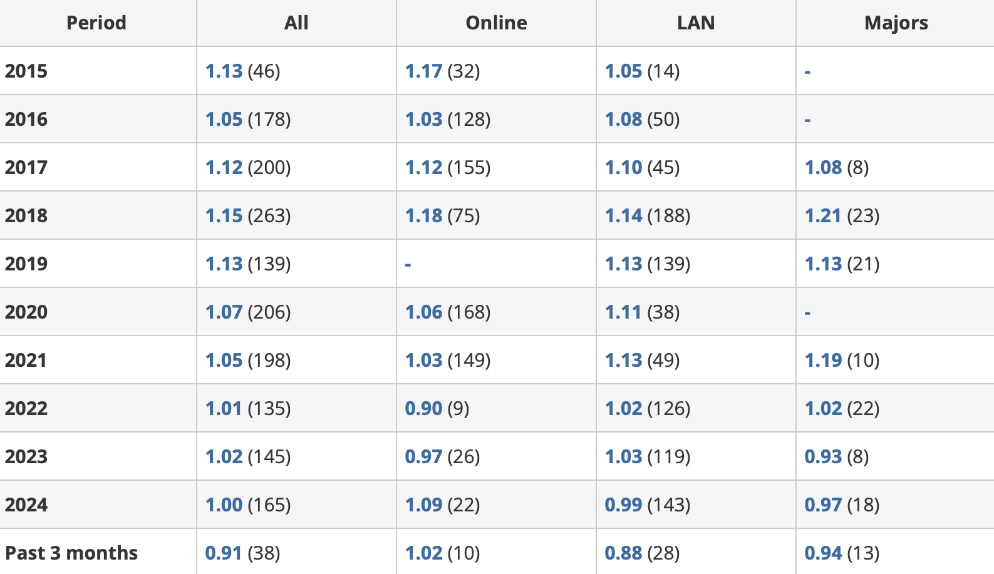This screenshot has height=574, width=994.
Task: Click the 2015 All rating 1.13
Action: coord(224,71)
